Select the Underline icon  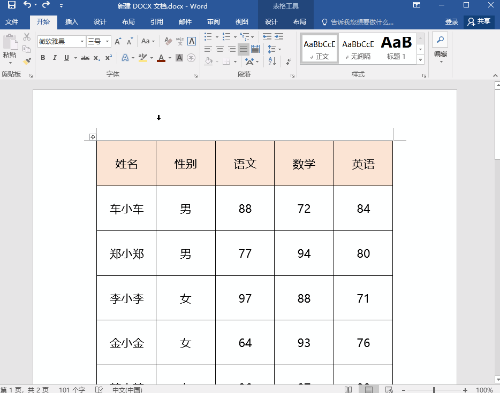[65, 58]
